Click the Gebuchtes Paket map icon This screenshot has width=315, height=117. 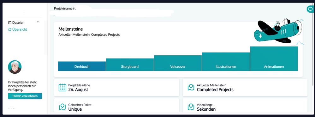[62, 107]
